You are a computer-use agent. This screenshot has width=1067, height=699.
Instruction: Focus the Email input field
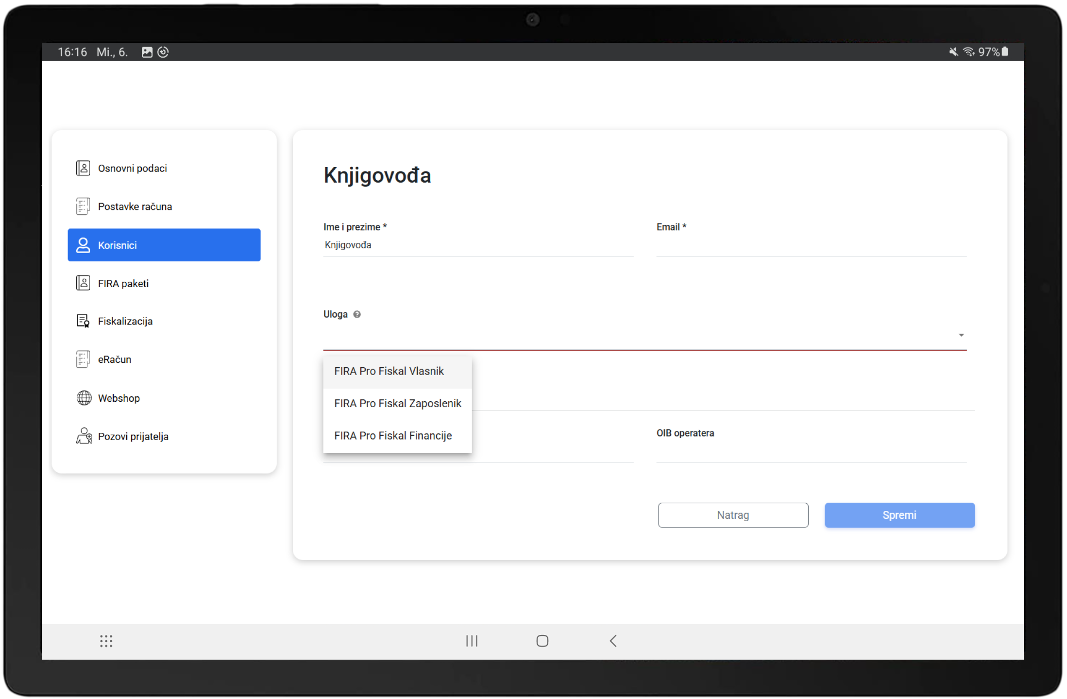click(811, 245)
